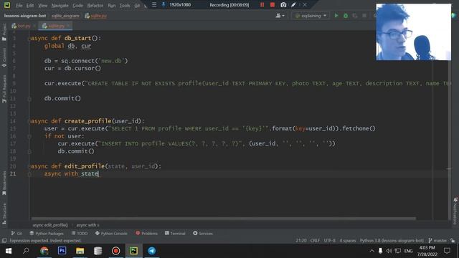
Task: Change the 4 spaces indent setting
Action: tap(347, 241)
